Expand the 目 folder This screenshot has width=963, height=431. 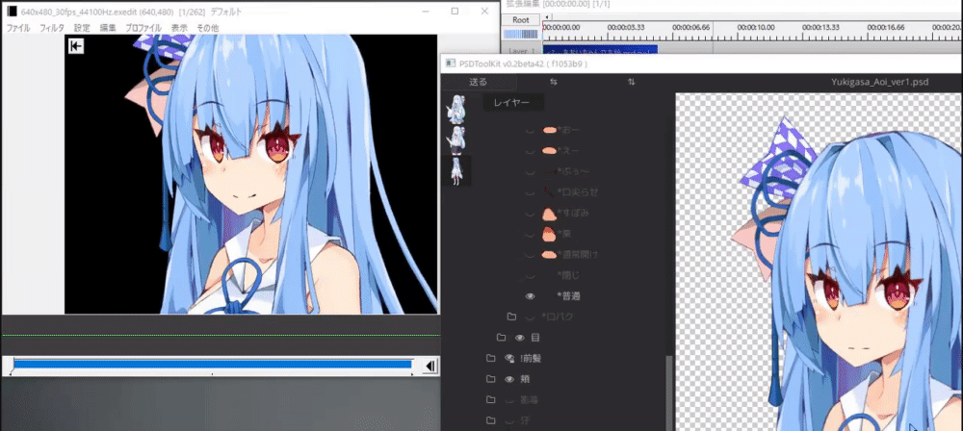click(x=501, y=338)
